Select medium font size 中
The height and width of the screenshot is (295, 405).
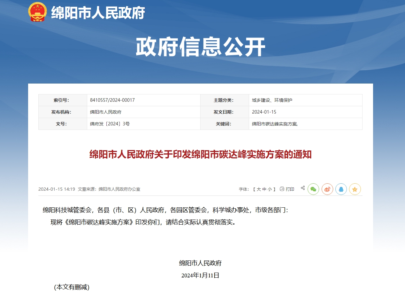pos(264,189)
